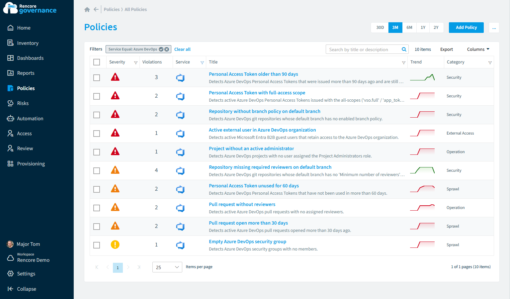Image resolution: width=510 pixels, height=299 pixels.
Task: Check Repository without branch policy row
Action: pos(97,115)
